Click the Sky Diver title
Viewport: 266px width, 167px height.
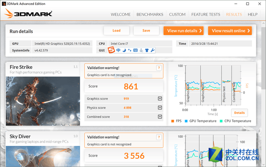[20, 136]
